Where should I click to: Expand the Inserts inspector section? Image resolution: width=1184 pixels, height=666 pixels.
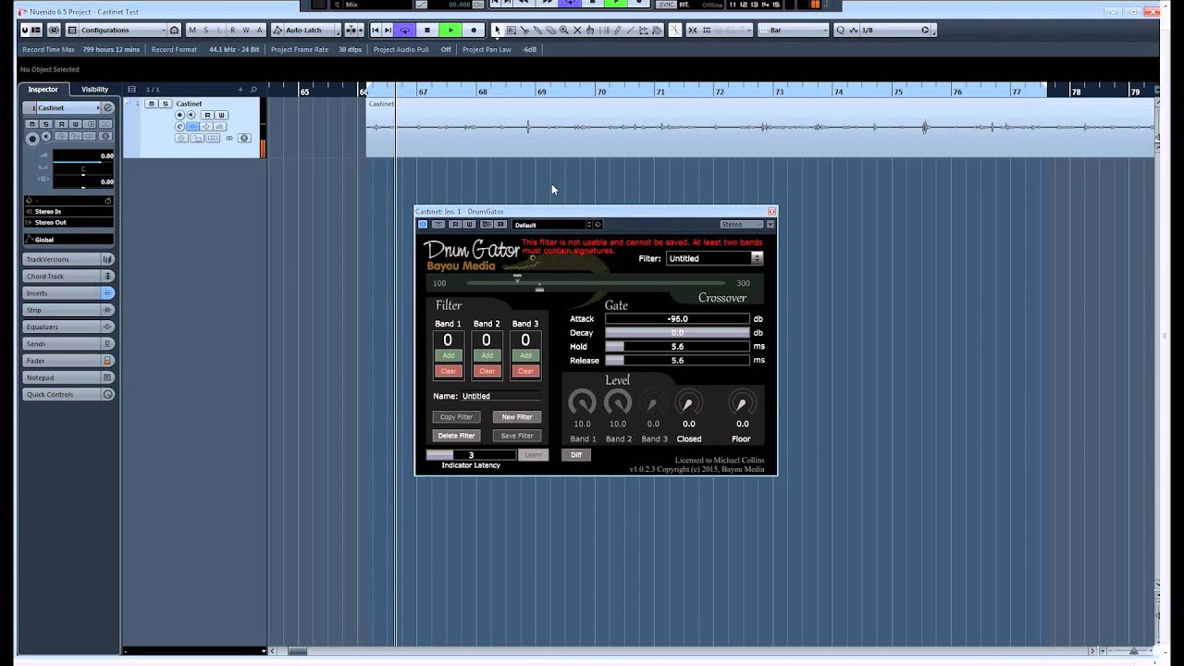[x=68, y=292]
